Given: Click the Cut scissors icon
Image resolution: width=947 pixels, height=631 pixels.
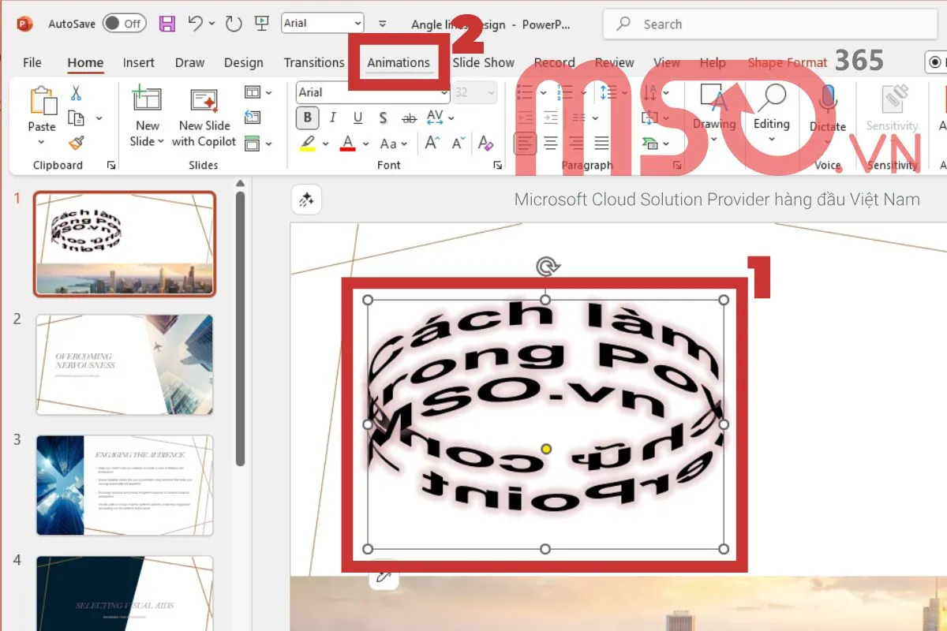Looking at the screenshot, I should [76, 93].
